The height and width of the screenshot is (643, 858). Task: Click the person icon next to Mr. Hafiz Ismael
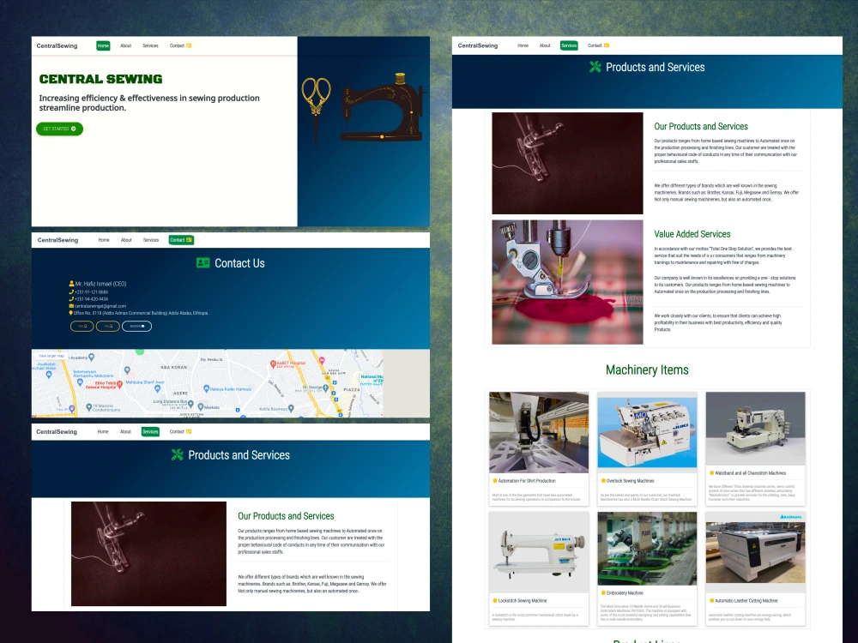71,284
